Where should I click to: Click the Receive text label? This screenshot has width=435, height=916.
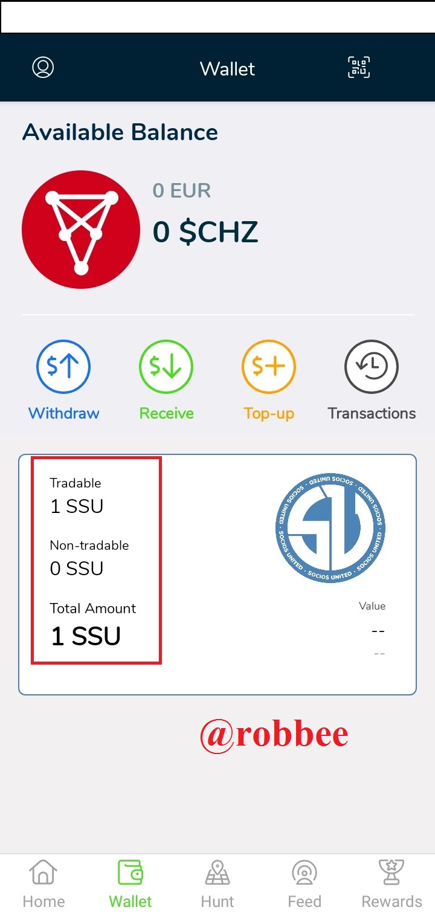[166, 413]
